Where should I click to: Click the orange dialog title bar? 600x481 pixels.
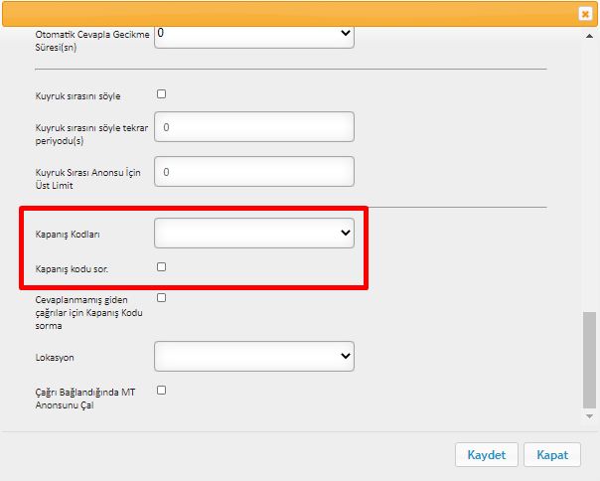point(291,14)
